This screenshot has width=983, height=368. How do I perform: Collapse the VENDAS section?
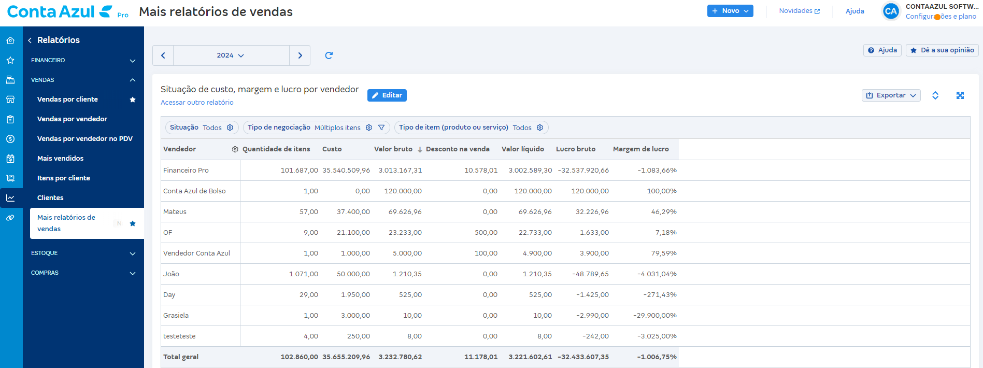pos(83,80)
